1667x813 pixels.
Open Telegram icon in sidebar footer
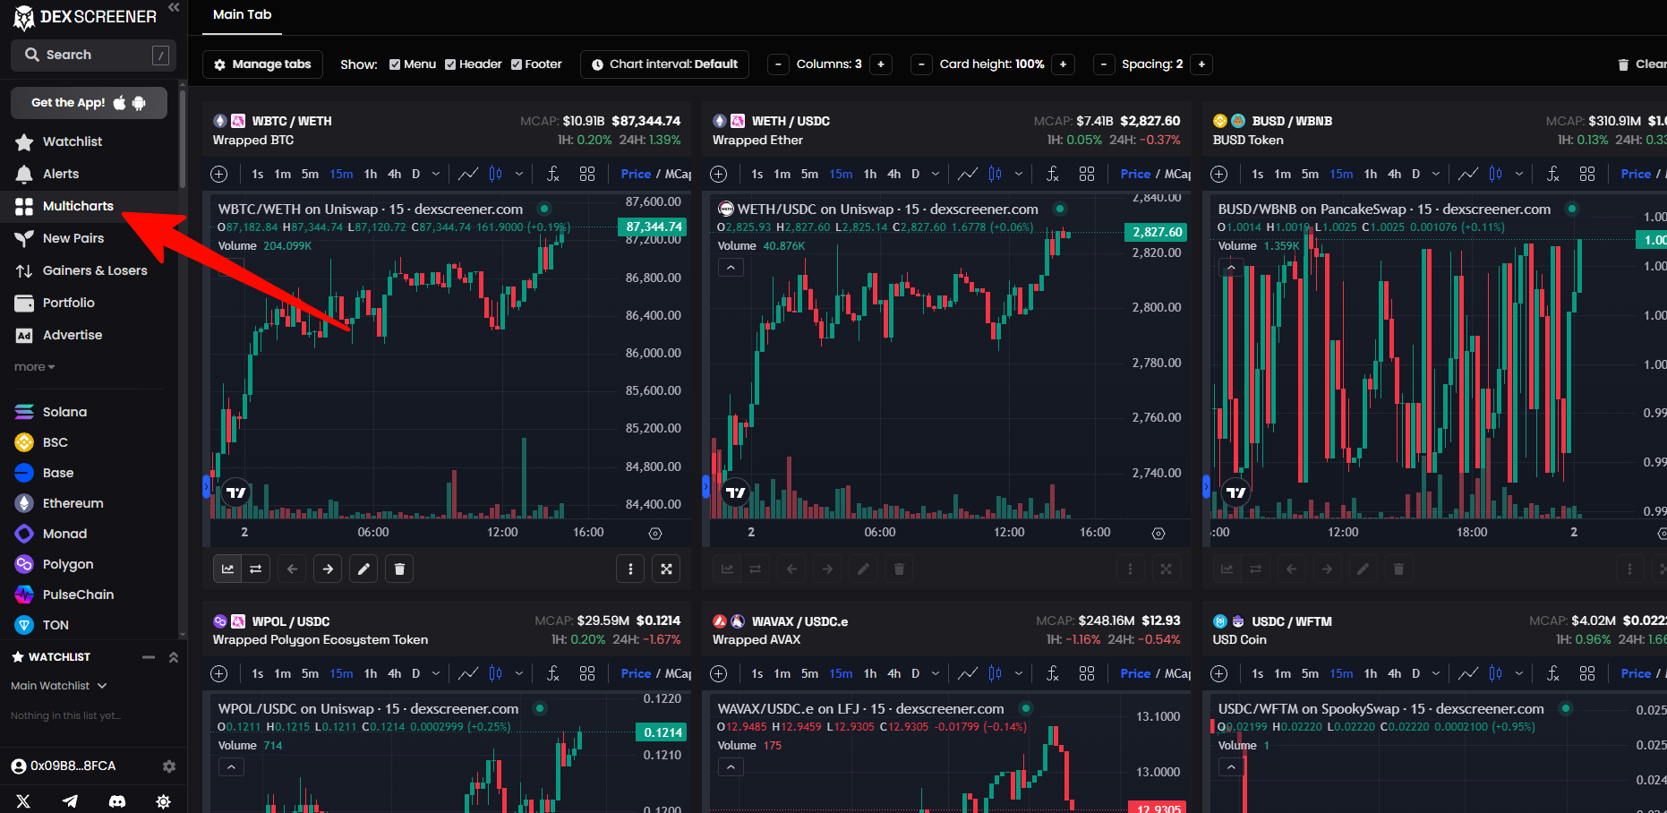coord(70,801)
